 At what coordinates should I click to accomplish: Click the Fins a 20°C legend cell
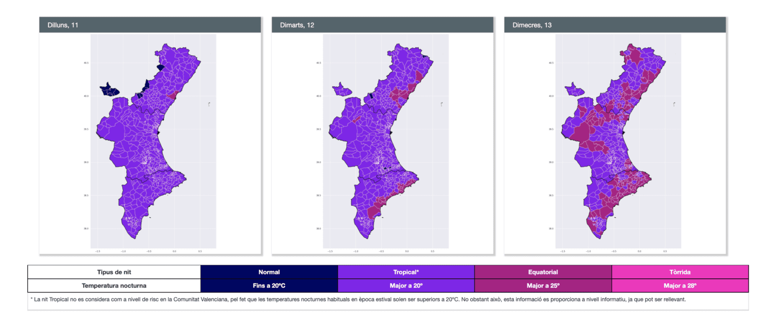(x=269, y=285)
